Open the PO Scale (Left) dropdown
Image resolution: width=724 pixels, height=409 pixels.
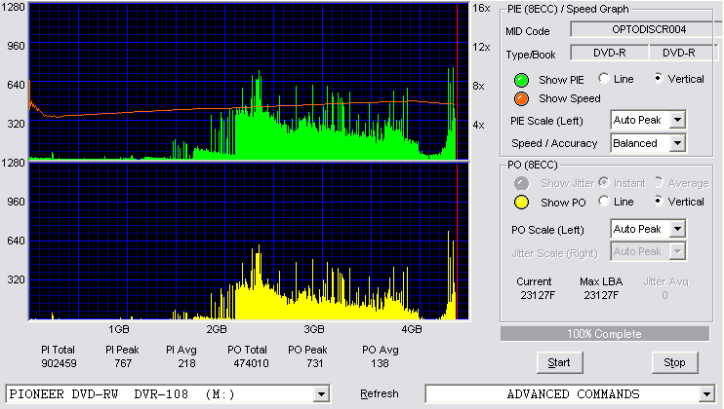coord(677,229)
